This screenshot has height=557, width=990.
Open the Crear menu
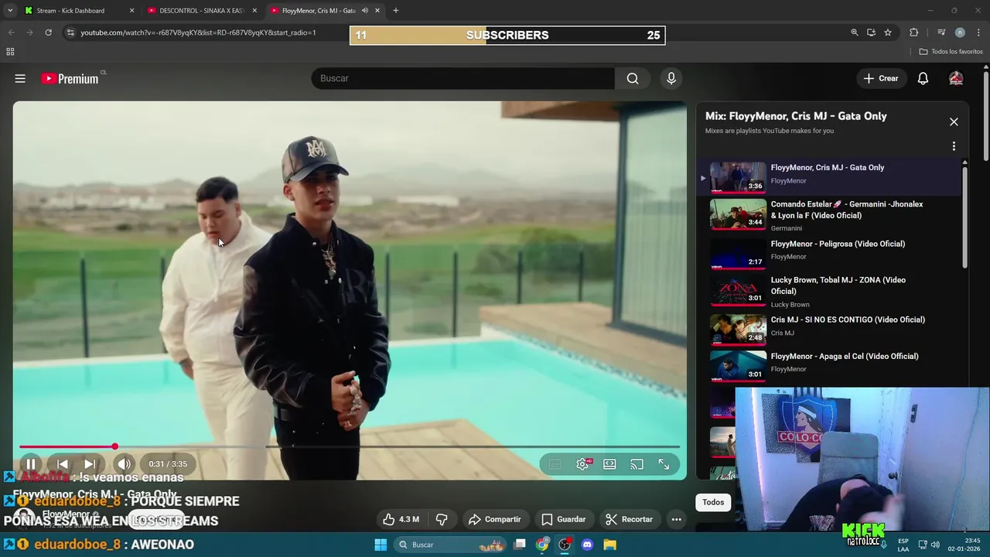pyautogui.click(x=881, y=78)
